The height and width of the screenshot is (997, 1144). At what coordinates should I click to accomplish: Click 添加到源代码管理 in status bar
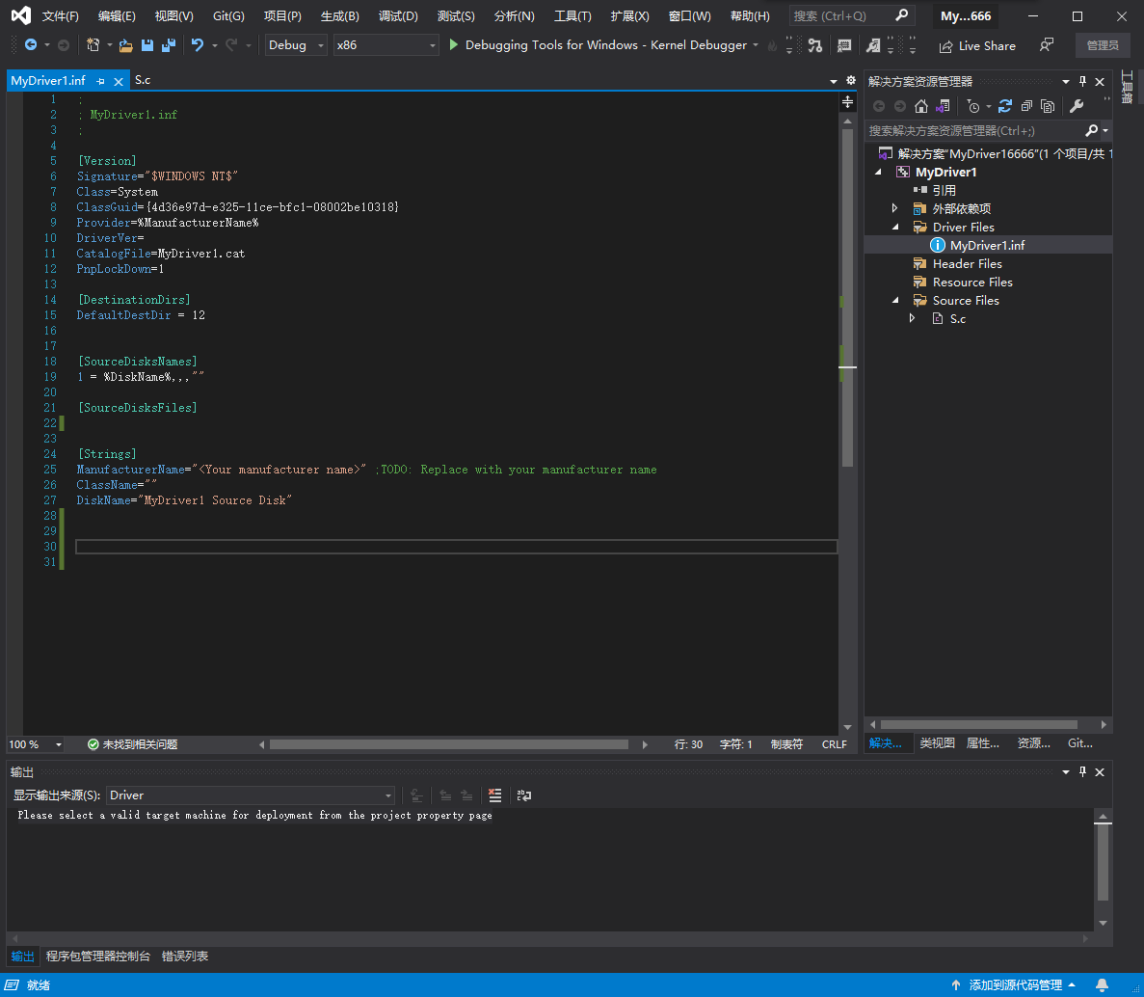(x=1014, y=985)
